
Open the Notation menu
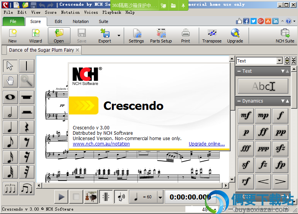70,12
